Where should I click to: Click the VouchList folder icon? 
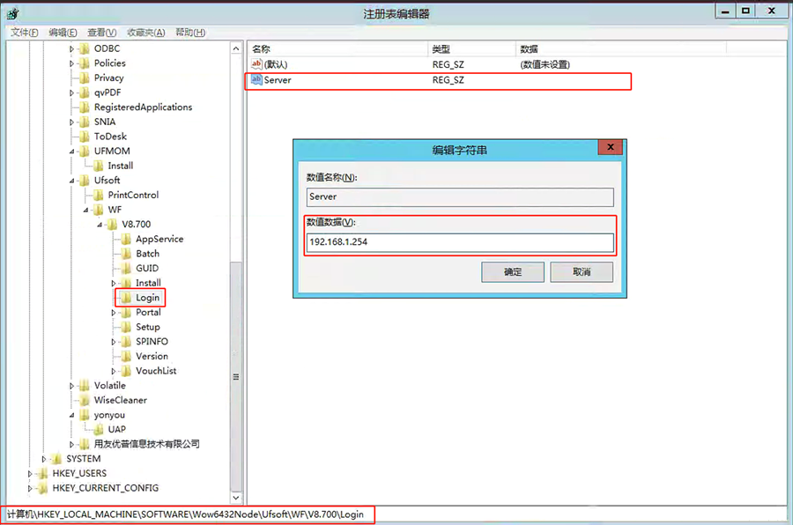coord(126,371)
